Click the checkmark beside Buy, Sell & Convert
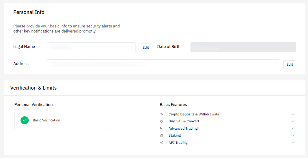The image size is (308, 158). (x=293, y=121)
